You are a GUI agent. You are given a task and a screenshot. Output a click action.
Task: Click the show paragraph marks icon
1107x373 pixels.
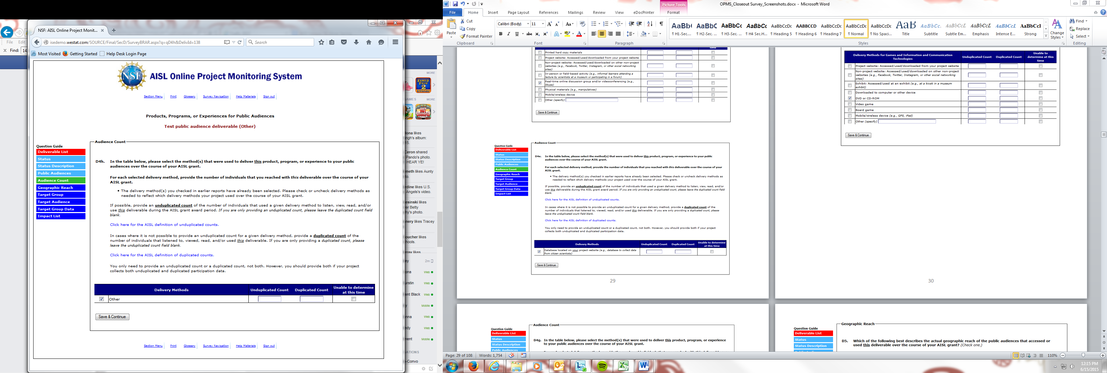tap(661, 24)
